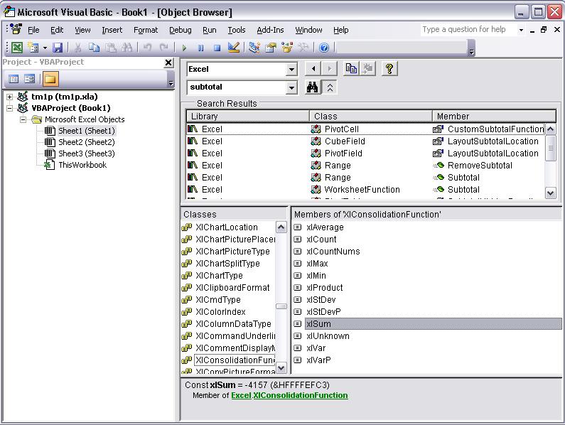Open the subtotal search text dropdown
Viewport: 565px width, 425px height.
[291, 87]
